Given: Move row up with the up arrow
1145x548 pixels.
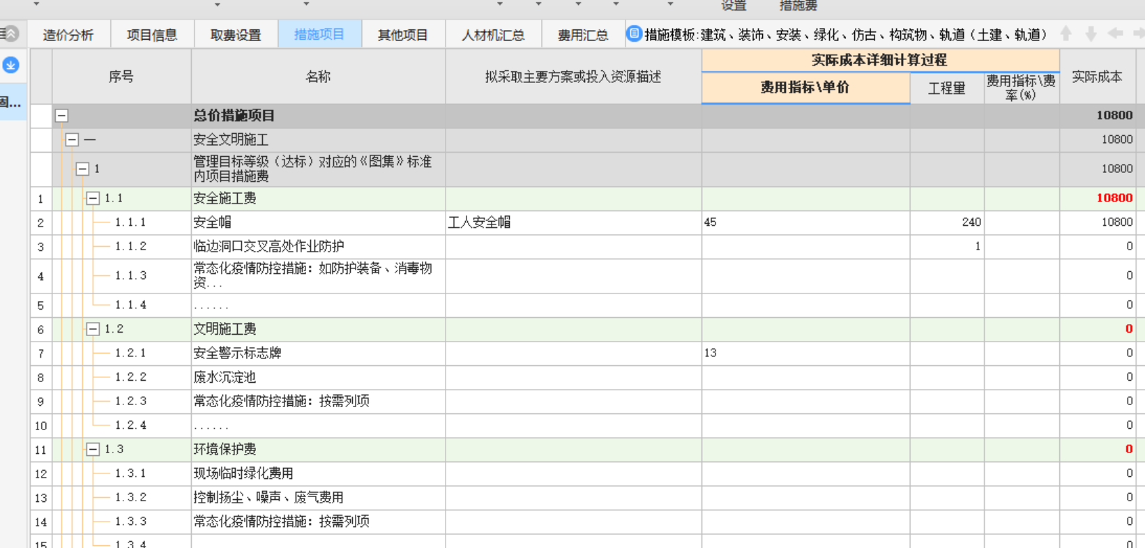Looking at the screenshot, I should pyautogui.click(x=1066, y=33).
